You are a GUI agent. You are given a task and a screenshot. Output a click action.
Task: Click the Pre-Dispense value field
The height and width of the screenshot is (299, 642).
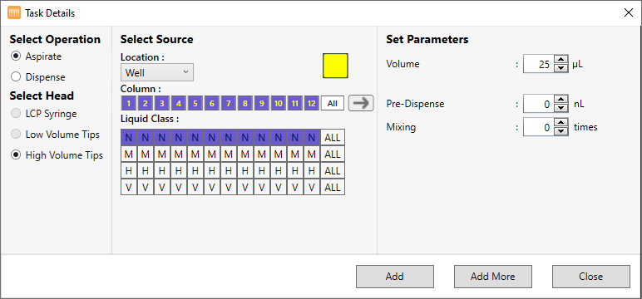[x=538, y=104]
